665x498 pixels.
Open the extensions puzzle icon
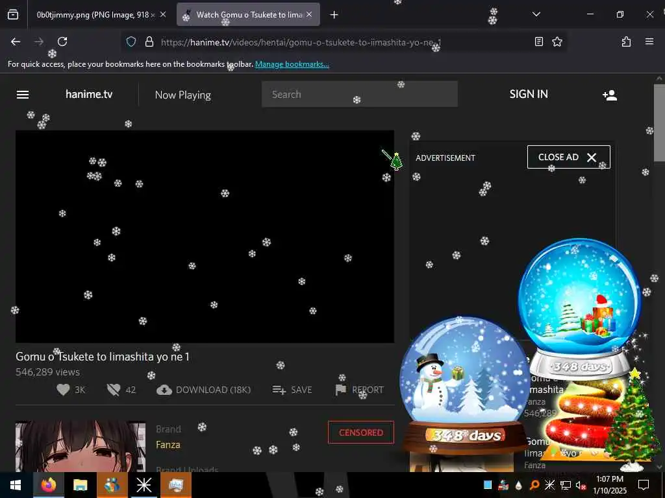click(626, 41)
